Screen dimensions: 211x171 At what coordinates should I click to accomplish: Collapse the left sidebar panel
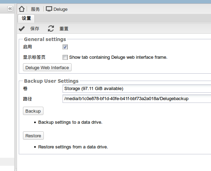[10, 9]
